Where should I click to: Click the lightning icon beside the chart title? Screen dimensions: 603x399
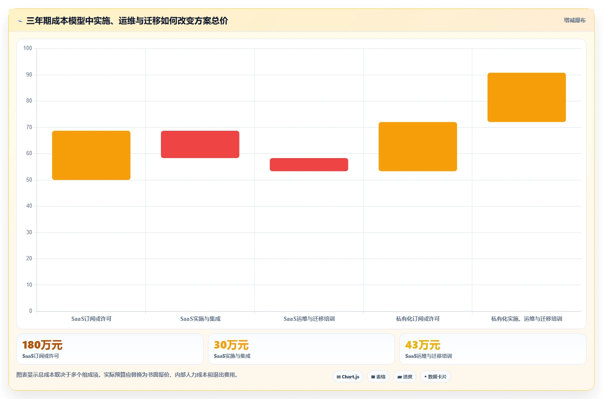point(20,21)
